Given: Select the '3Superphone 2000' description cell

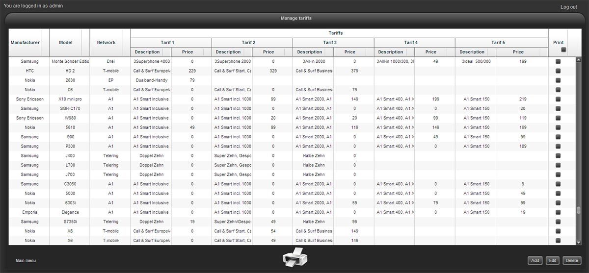Looking at the screenshot, I should tap(232, 62).
